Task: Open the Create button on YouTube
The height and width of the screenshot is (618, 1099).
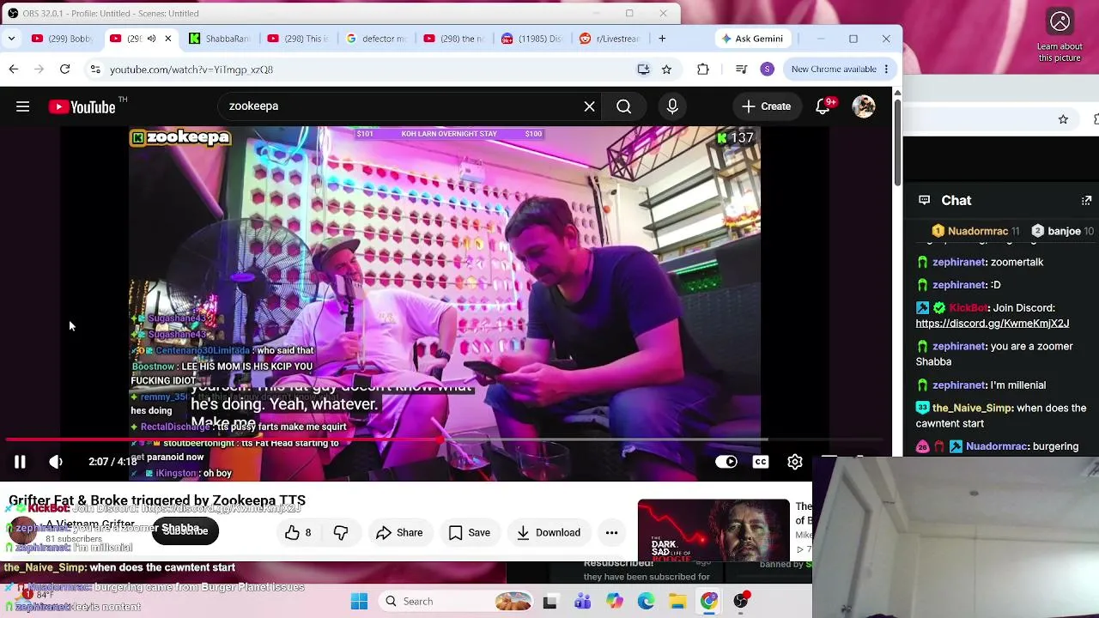Action: tap(766, 106)
